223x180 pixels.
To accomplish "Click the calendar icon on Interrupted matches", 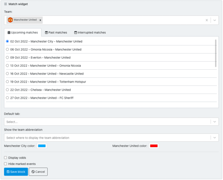I will (x=75, y=32).
